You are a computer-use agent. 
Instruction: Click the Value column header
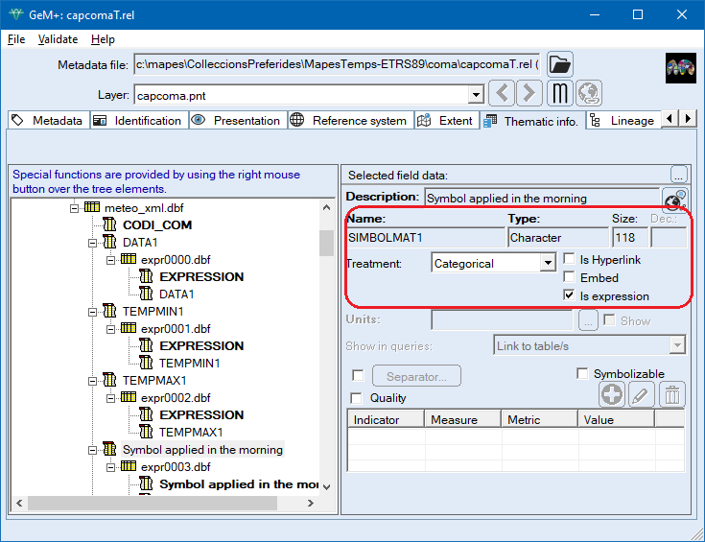[616, 419]
